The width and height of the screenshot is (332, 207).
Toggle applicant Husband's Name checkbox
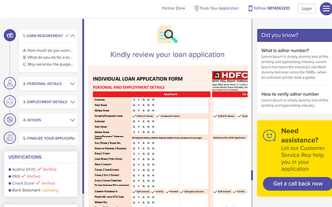point(158,116)
